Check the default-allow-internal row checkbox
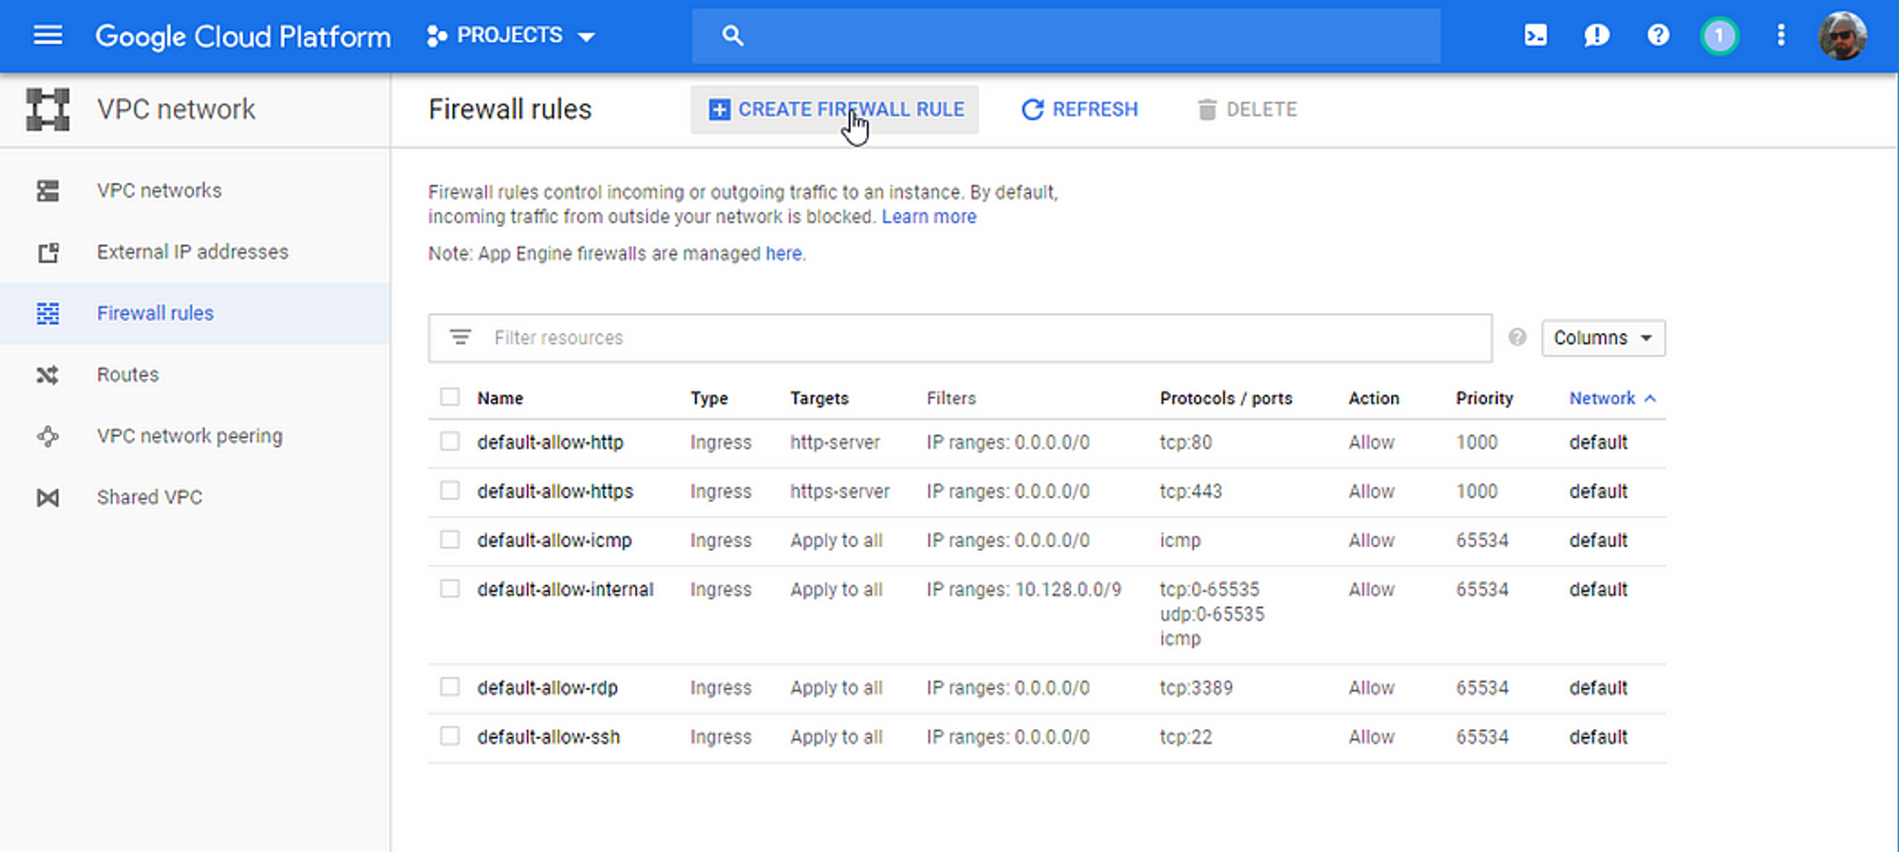Screen dimensions: 1899x852 [x=450, y=589]
